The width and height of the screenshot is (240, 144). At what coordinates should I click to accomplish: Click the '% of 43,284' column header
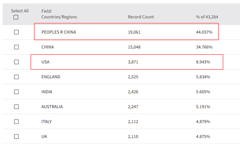tap(207, 17)
